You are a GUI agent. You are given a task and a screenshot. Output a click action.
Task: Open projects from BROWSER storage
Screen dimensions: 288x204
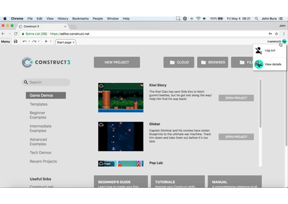213,62
